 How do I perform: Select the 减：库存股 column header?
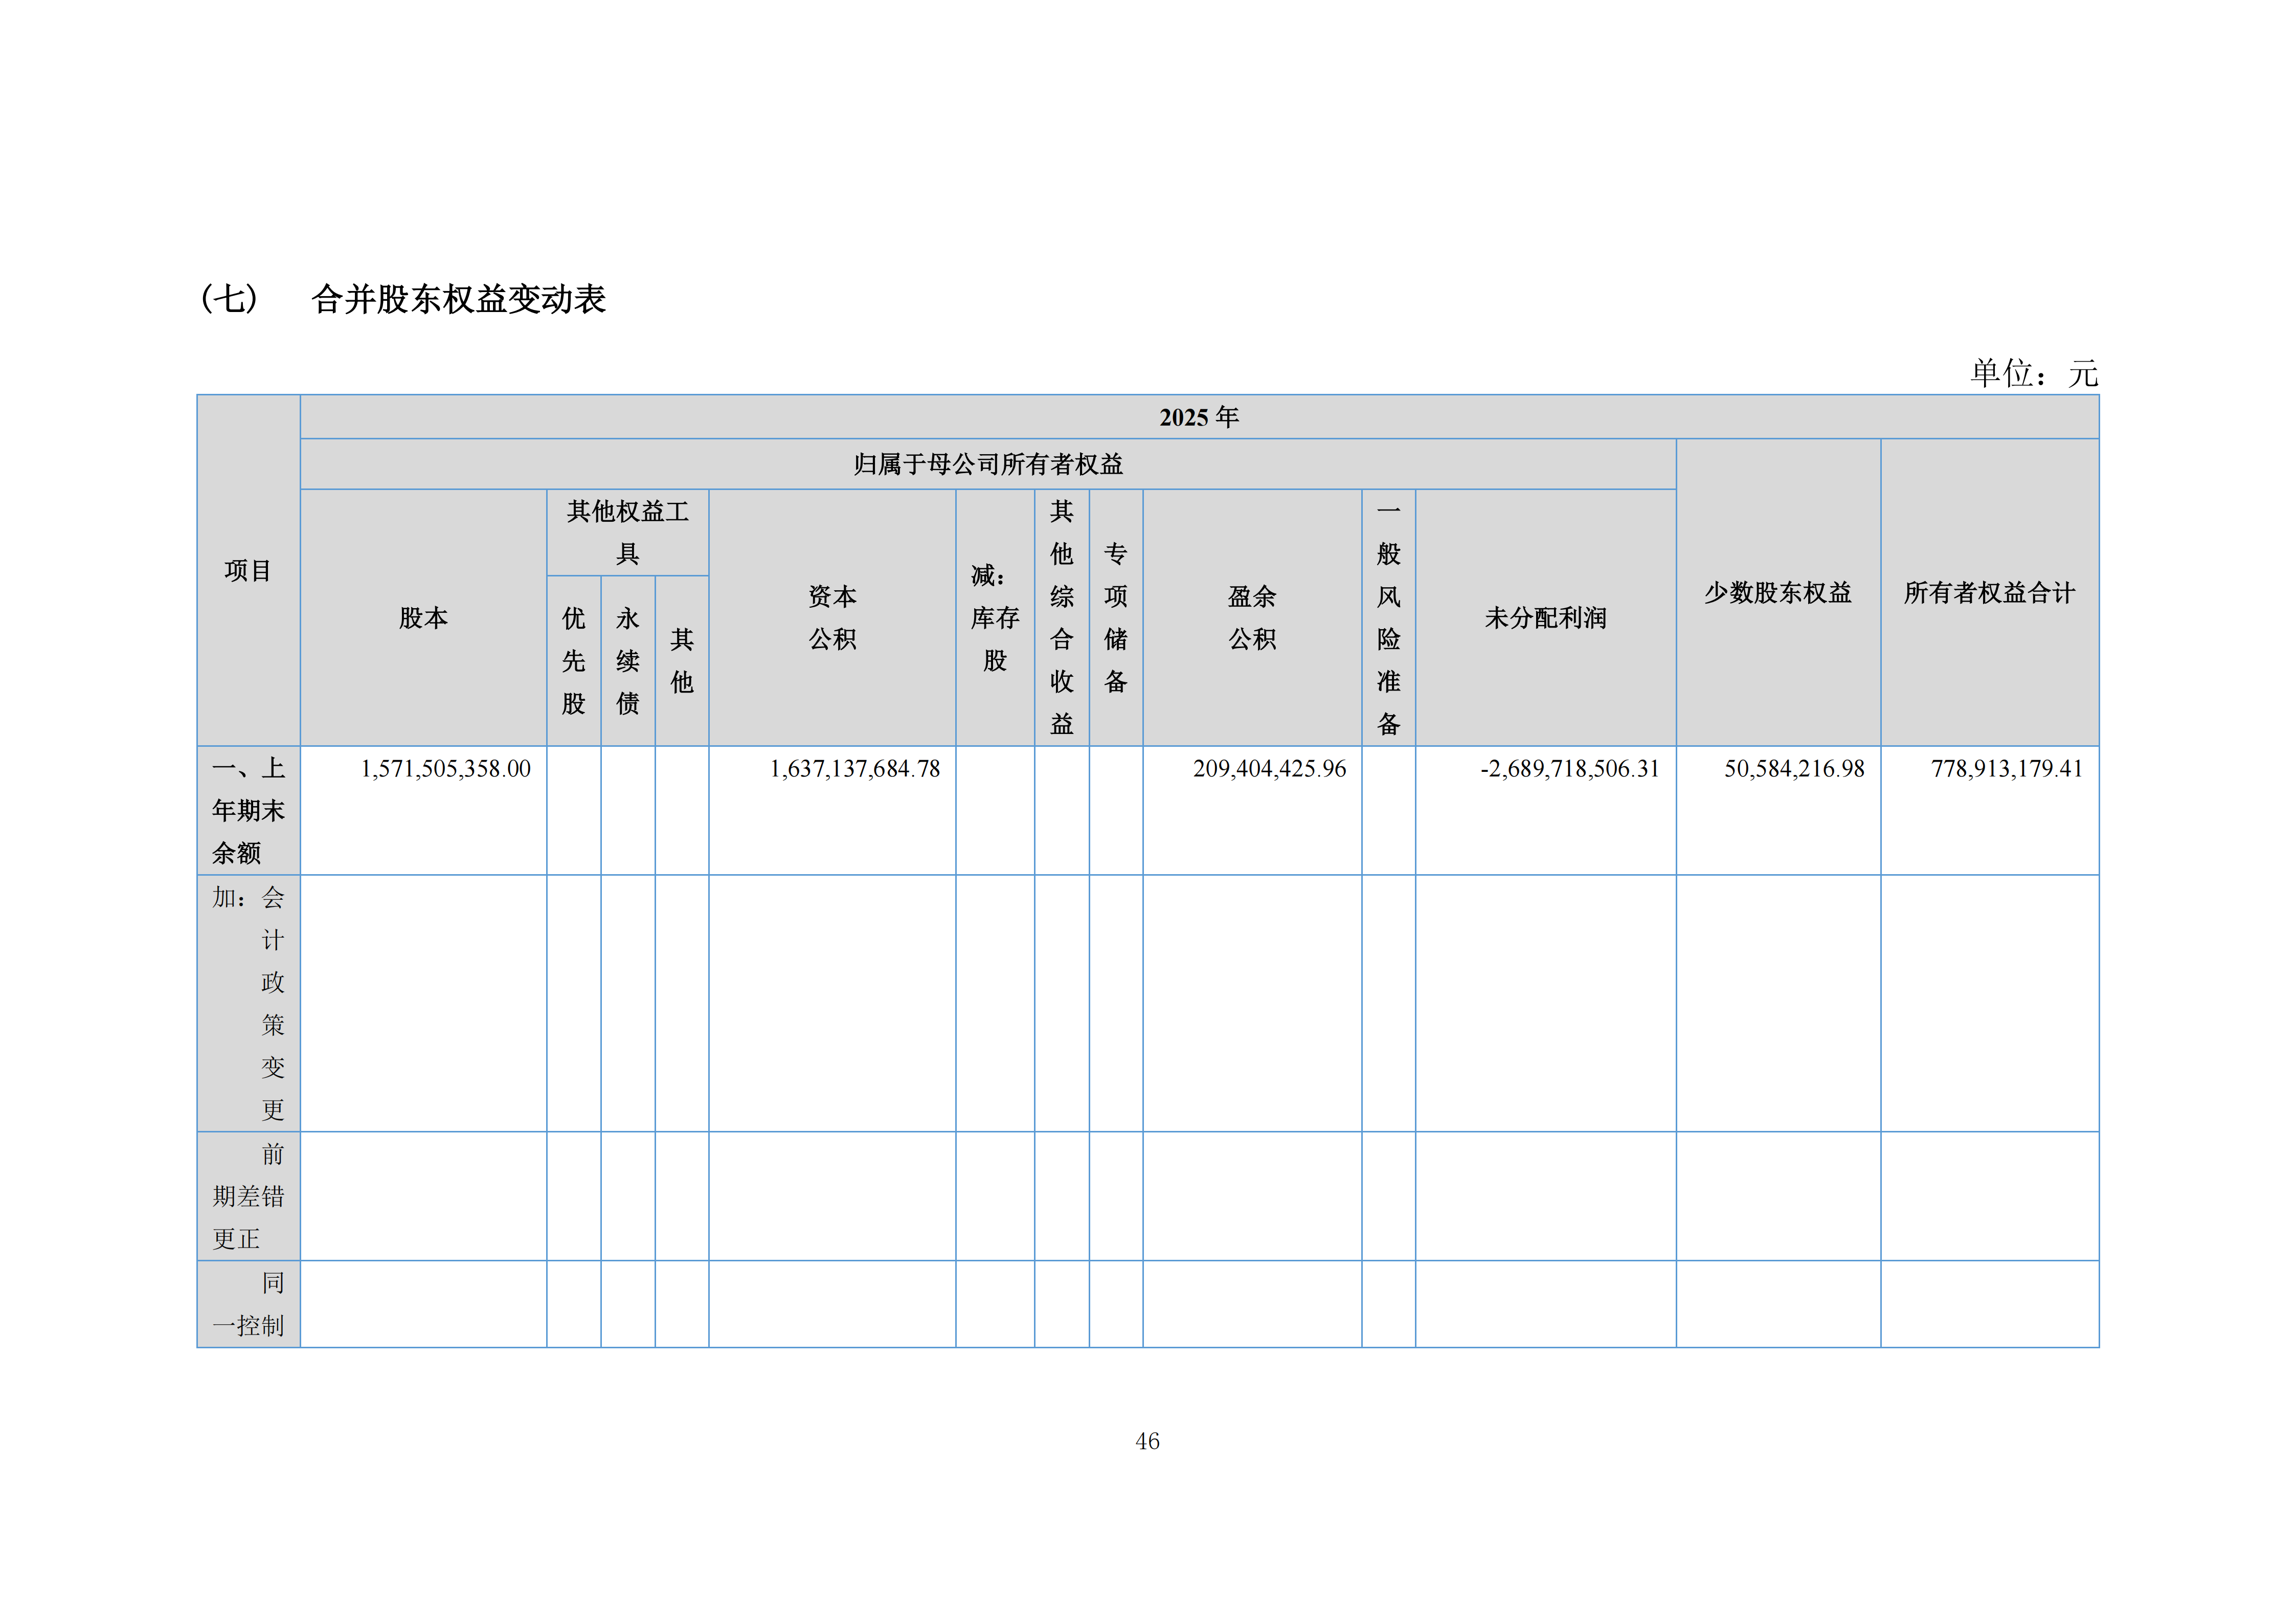click(x=995, y=618)
